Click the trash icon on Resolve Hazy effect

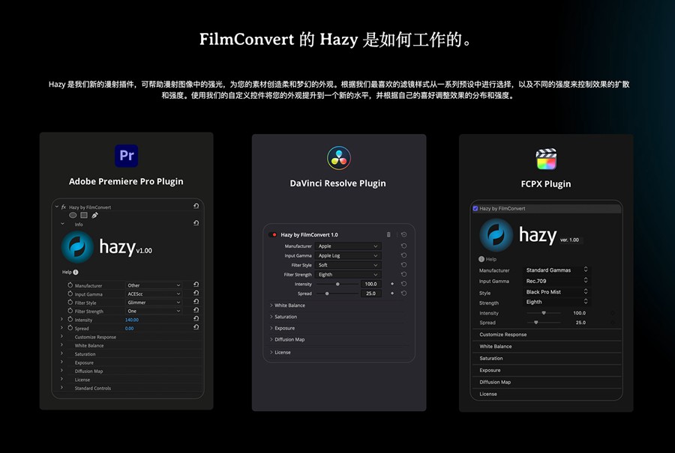point(389,235)
